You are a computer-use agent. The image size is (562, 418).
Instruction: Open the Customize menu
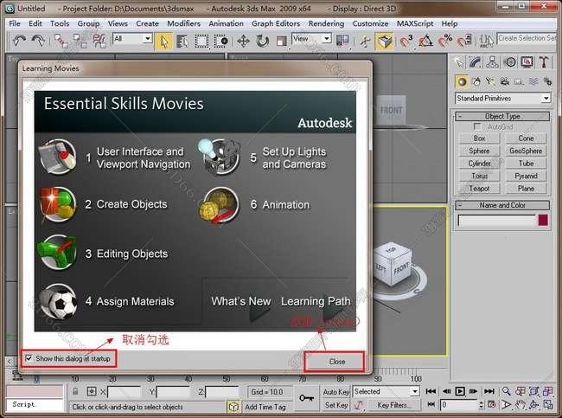370,23
